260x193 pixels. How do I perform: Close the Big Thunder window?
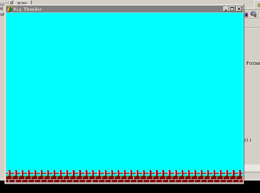[239, 9]
